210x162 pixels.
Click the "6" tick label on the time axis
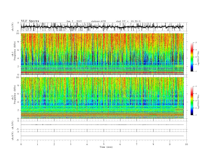pyautogui.click(x=120, y=144)
